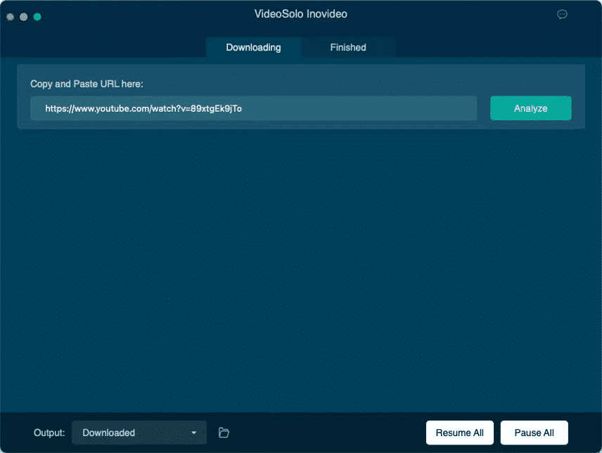602x453 pixels.
Task: Change output folder from the Output combo box
Action: 139,433
